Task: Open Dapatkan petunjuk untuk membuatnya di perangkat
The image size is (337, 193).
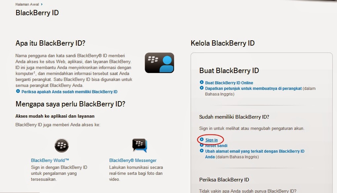Action: [x=253, y=88]
